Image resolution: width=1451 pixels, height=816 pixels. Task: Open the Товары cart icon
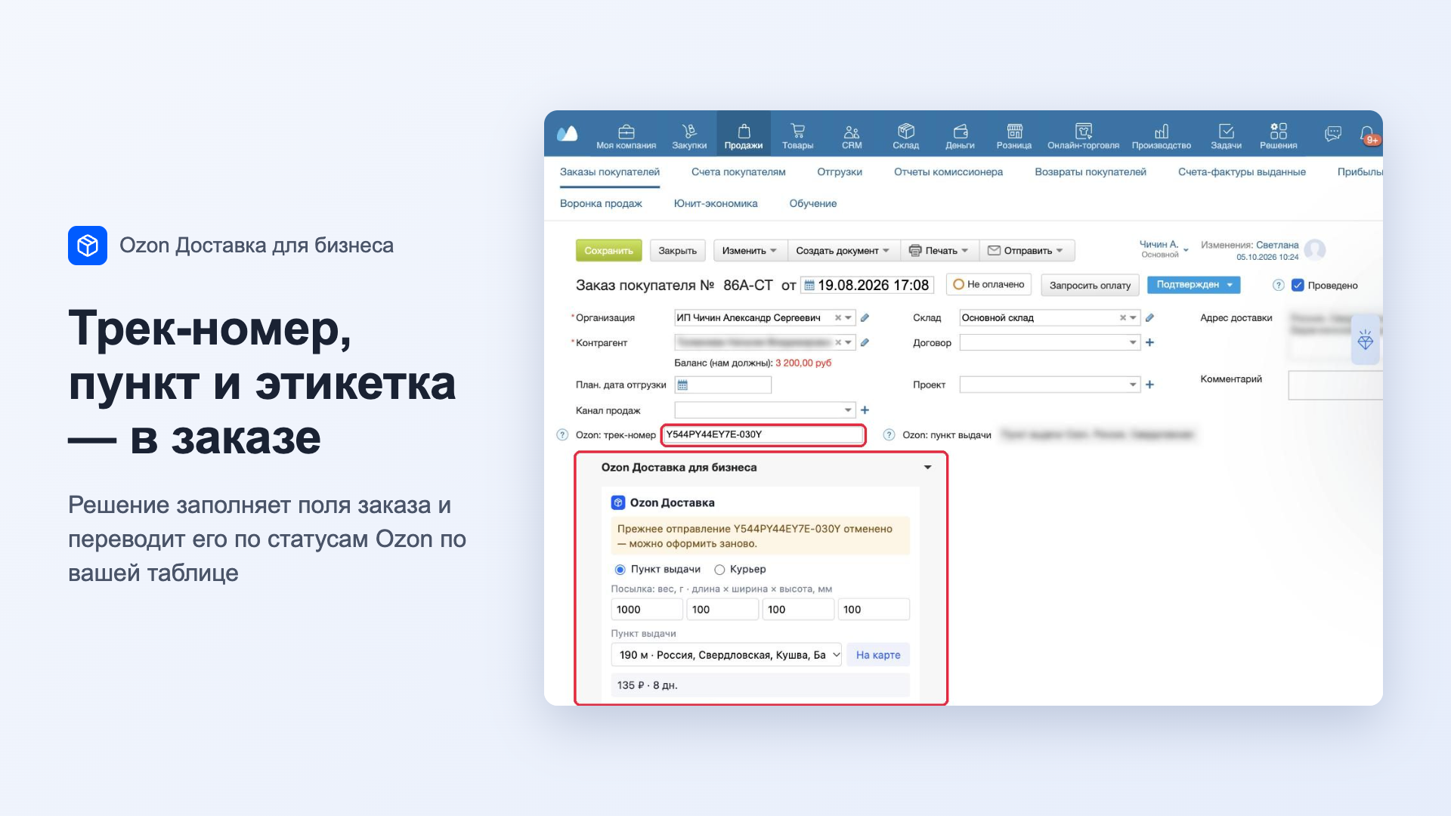[797, 131]
